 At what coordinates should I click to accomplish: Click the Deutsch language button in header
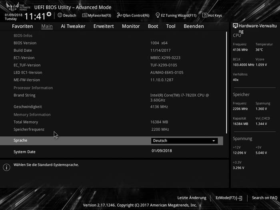click(67, 15)
